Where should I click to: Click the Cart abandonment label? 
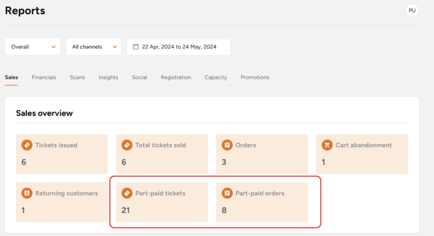(x=363, y=145)
